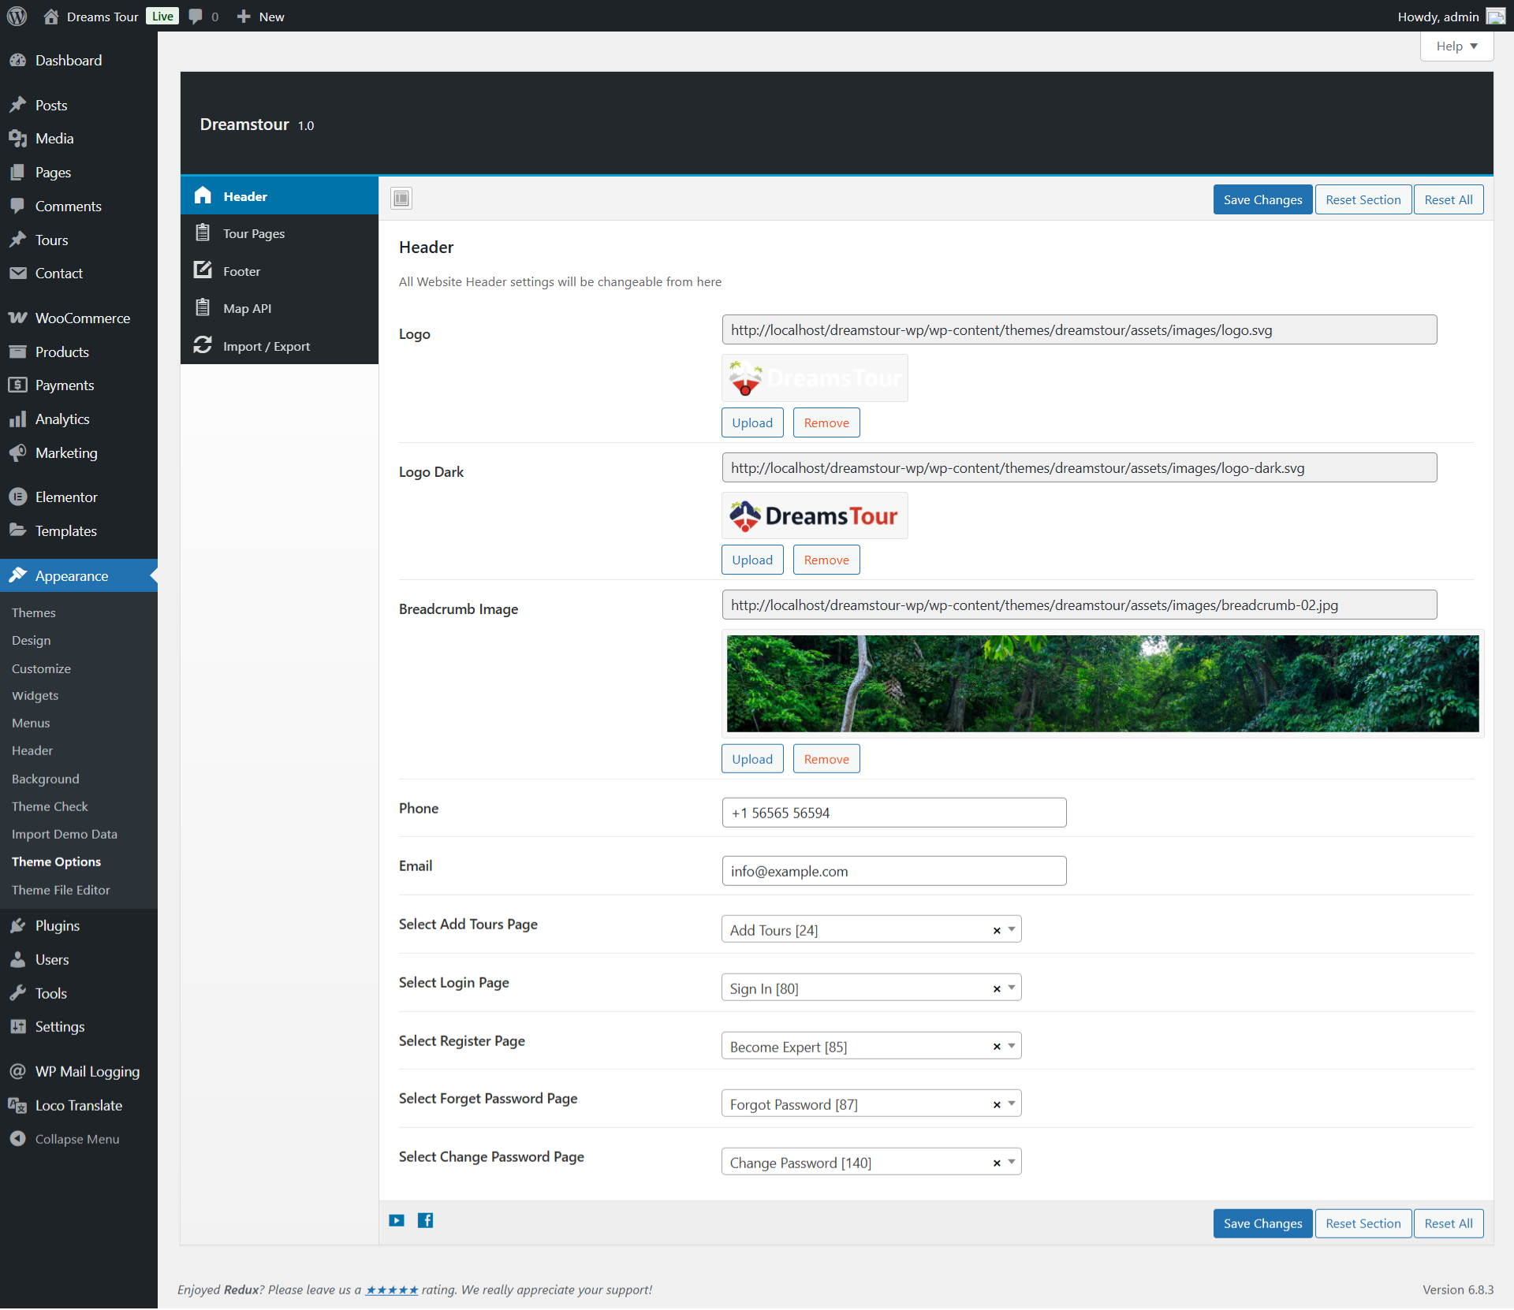Expand the Forgot Password page dropdown
The image size is (1514, 1310).
(x=1012, y=1103)
